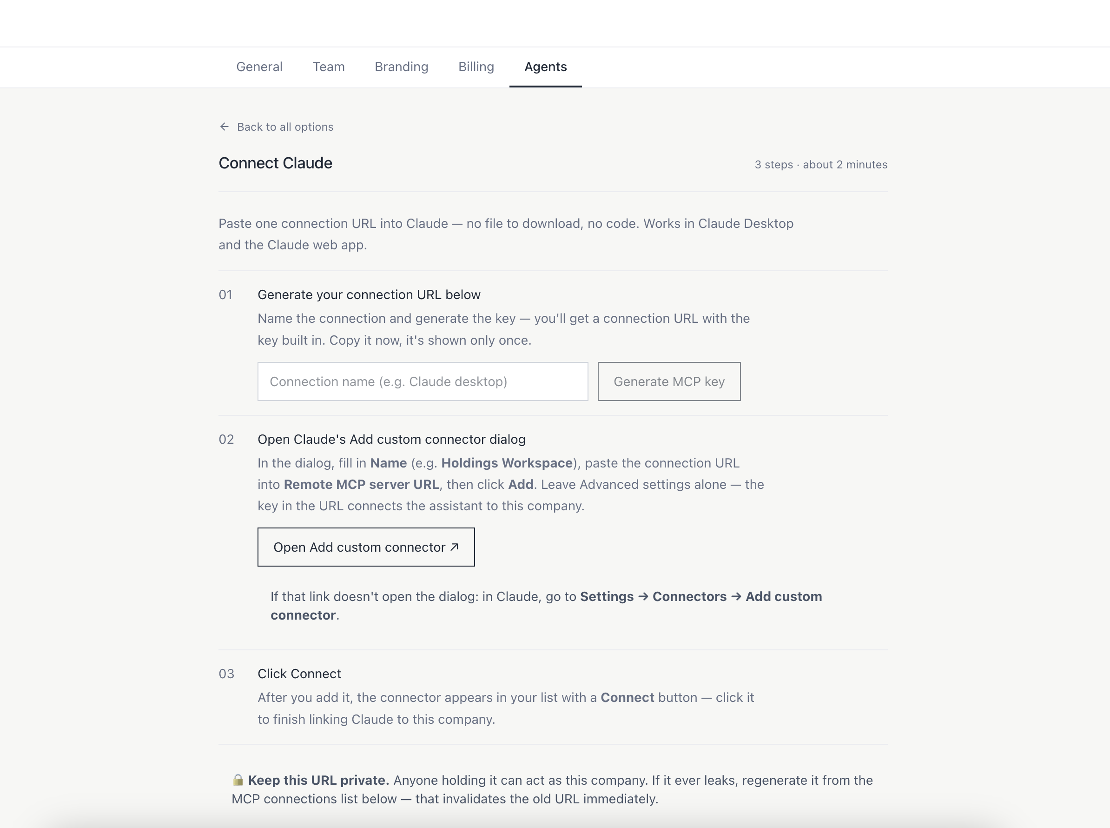
Task: Focus the Connection name input field
Action: 423,381
